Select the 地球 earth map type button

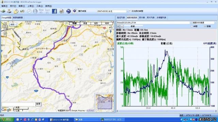point(107,23)
